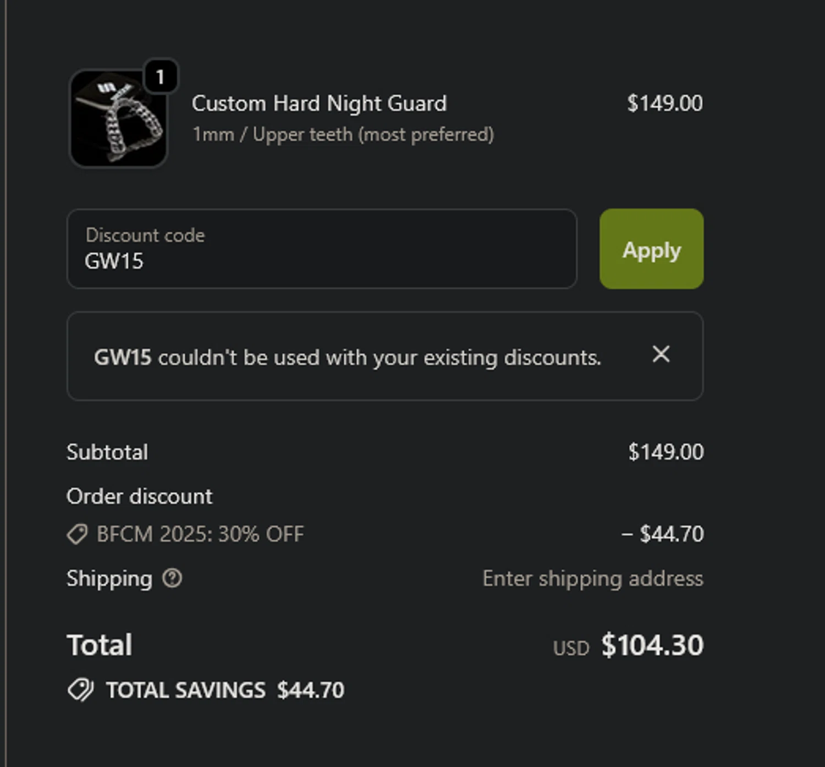
Task: Click the GW15 error message text
Action: pyautogui.click(x=347, y=358)
